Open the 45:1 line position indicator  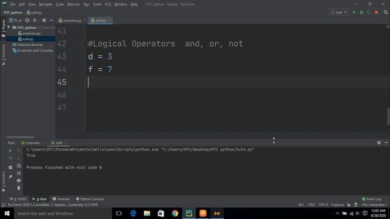click(301, 205)
